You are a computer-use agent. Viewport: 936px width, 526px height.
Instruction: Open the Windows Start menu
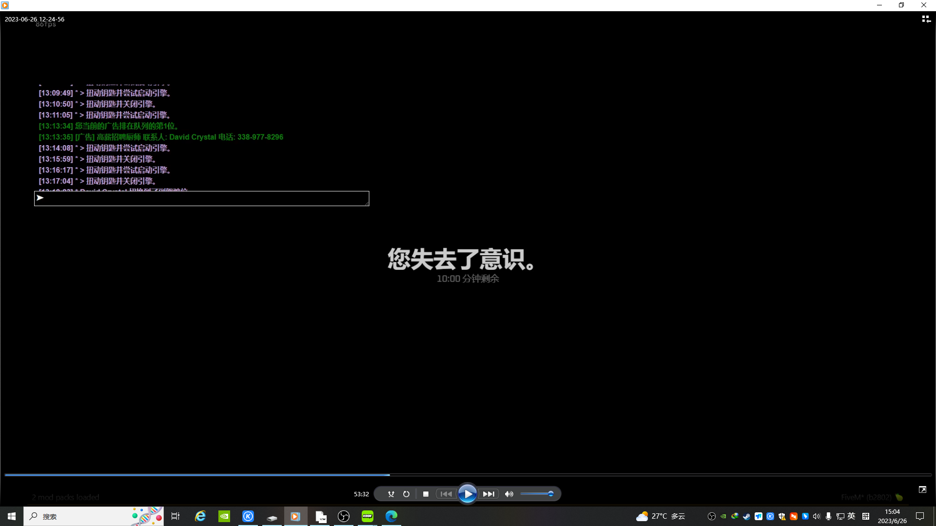pyautogui.click(x=12, y=516)
